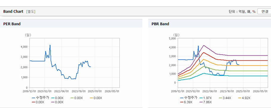Toggle red 0.00X legend in PER Band
Viewport: 271px width, 108px height.
pos(38,102)
